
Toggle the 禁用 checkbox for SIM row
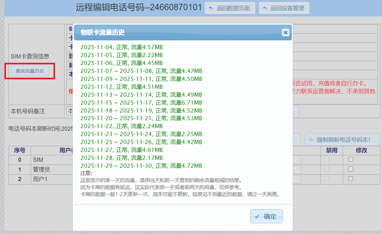click(326, 159)
